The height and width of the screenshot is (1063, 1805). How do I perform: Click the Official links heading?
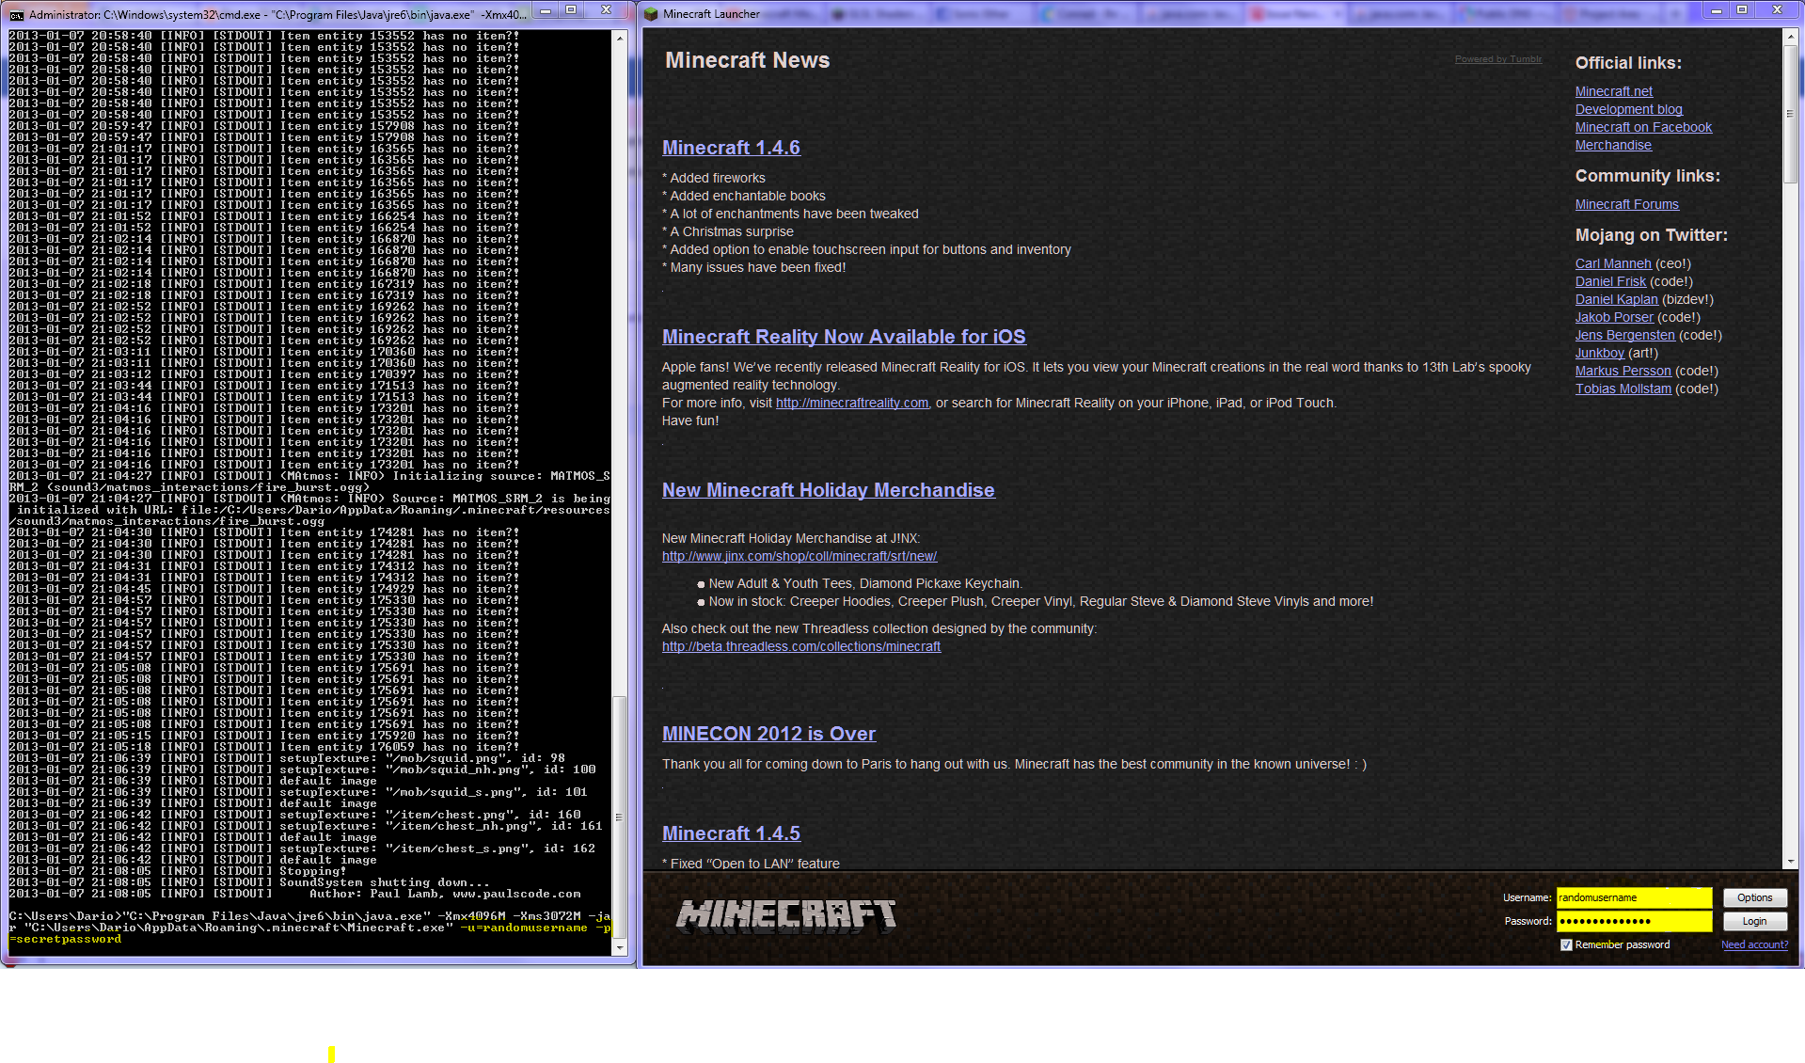click(1628, 63)
